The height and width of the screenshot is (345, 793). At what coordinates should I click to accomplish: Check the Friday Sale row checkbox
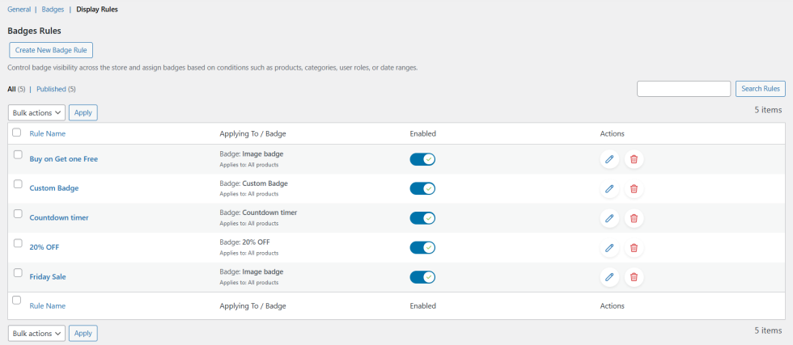tap(17, 273)
